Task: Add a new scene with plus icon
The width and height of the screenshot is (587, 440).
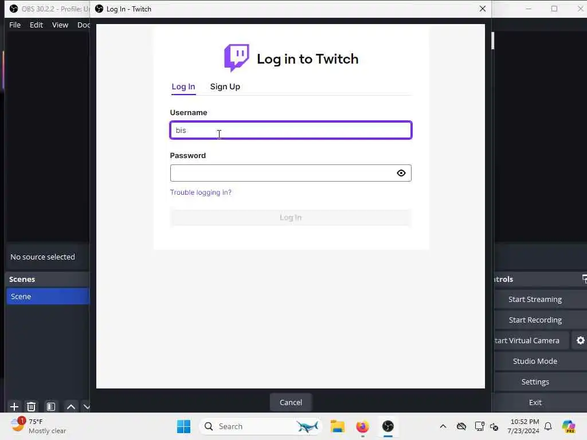Action: pos(14,406)
